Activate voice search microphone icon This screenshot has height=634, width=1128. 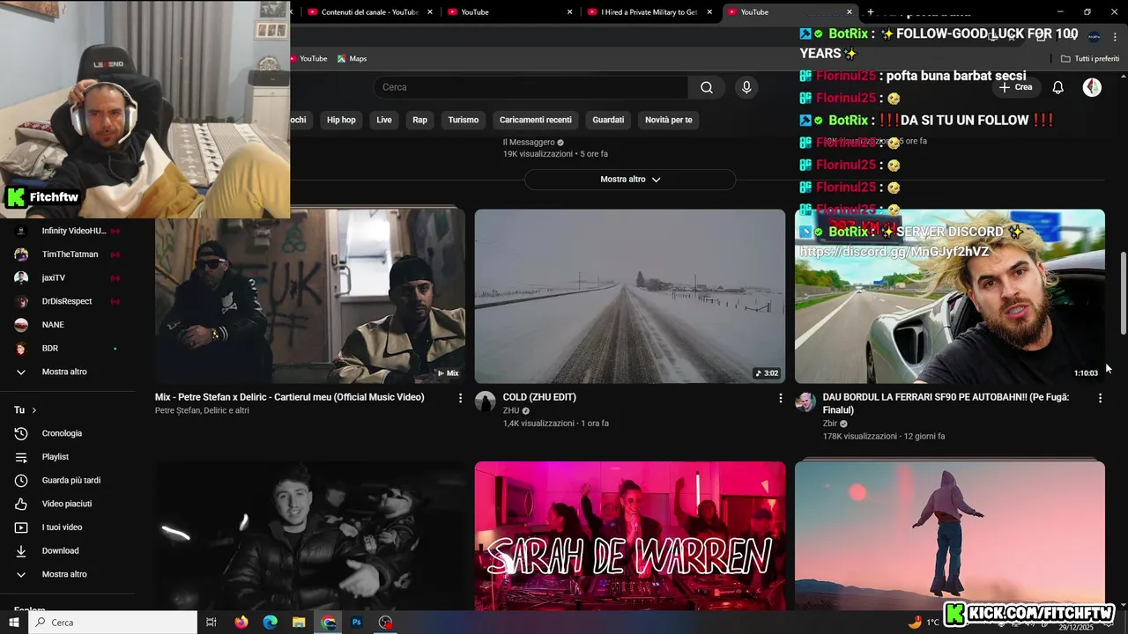(x=746, y=87)
